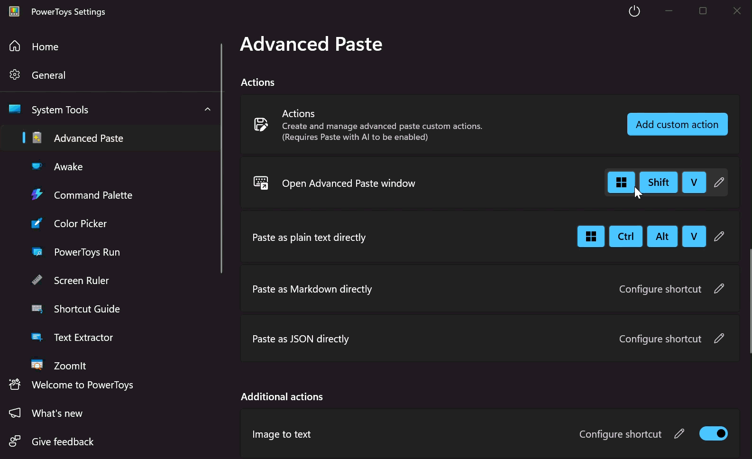
Task: Open the What's new page
Action: tap(110, 413)
